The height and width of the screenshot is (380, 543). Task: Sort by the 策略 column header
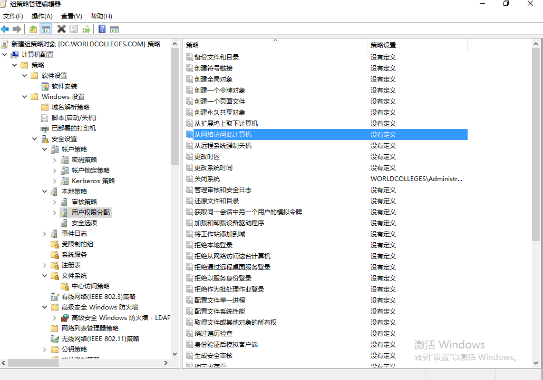[275, 45]
